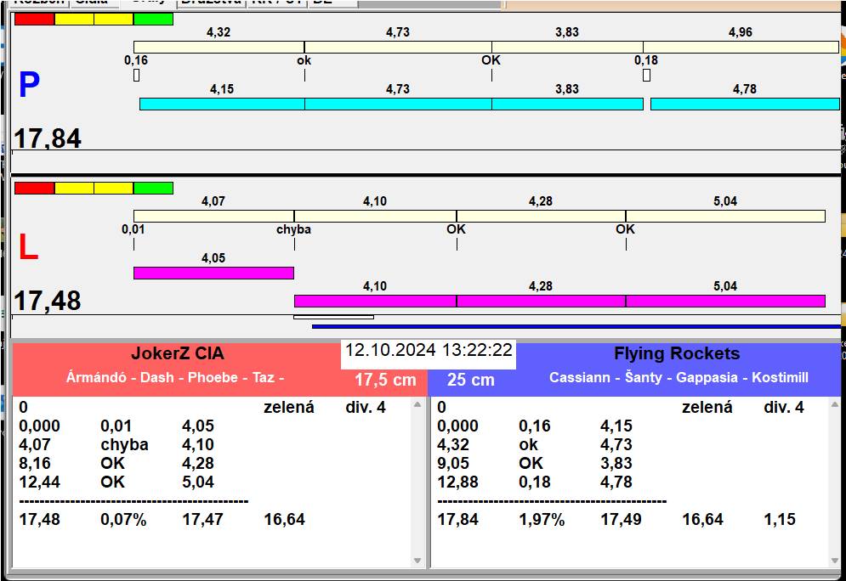846x581 pixels.
Task: Click the 8,16 cumulative time in JokerZ results
Action: tap(35, 464)
